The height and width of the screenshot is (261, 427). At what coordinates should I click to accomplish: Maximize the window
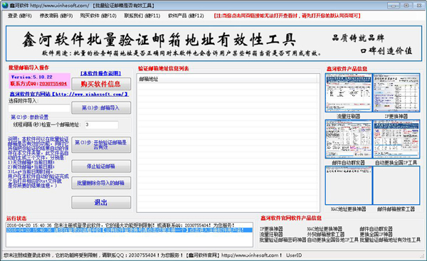click(406, 6)
